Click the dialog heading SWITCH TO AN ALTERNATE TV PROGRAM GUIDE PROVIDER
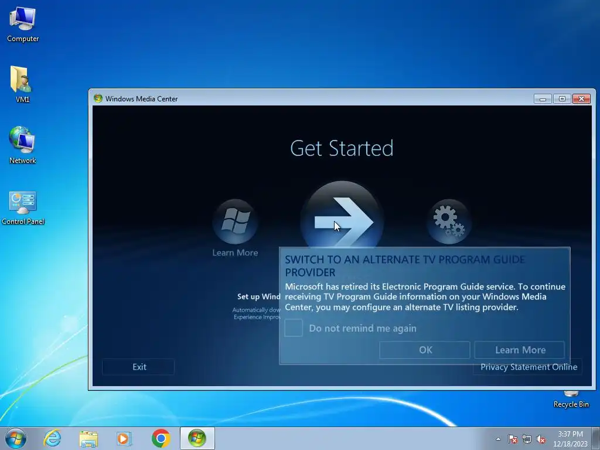Screen dimensions: 600x450 (405, 266)
